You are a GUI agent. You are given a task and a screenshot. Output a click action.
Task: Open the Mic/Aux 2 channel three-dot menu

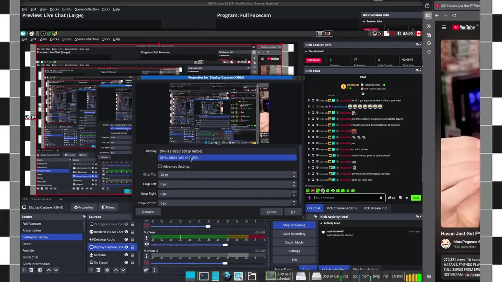(147, 255)
